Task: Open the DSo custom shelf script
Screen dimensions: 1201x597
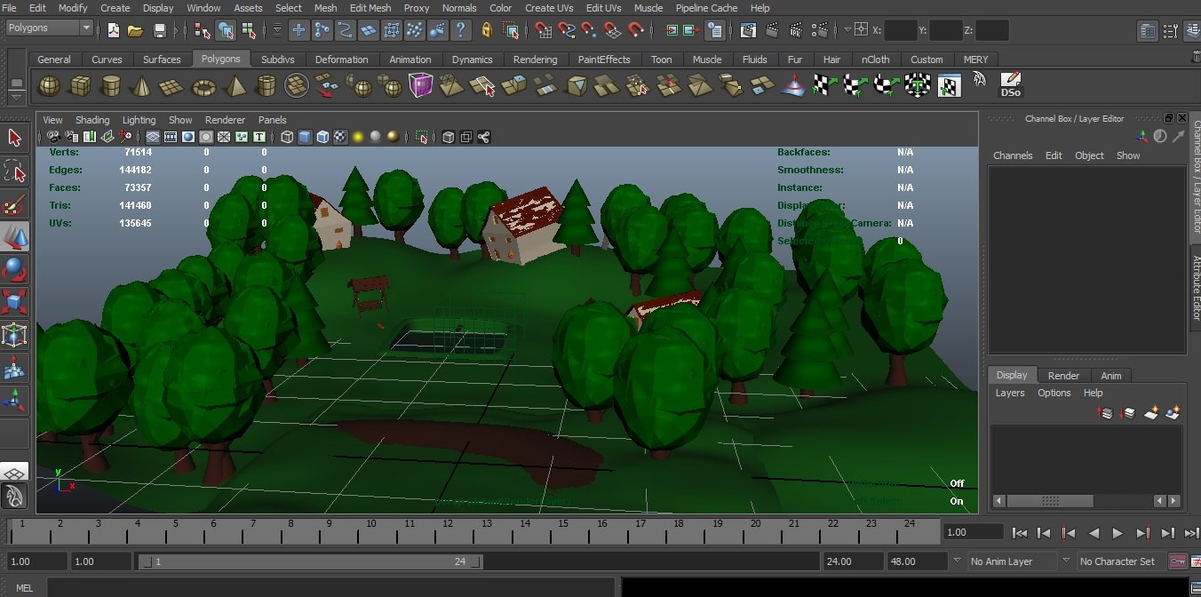Action: (1010, 85)
